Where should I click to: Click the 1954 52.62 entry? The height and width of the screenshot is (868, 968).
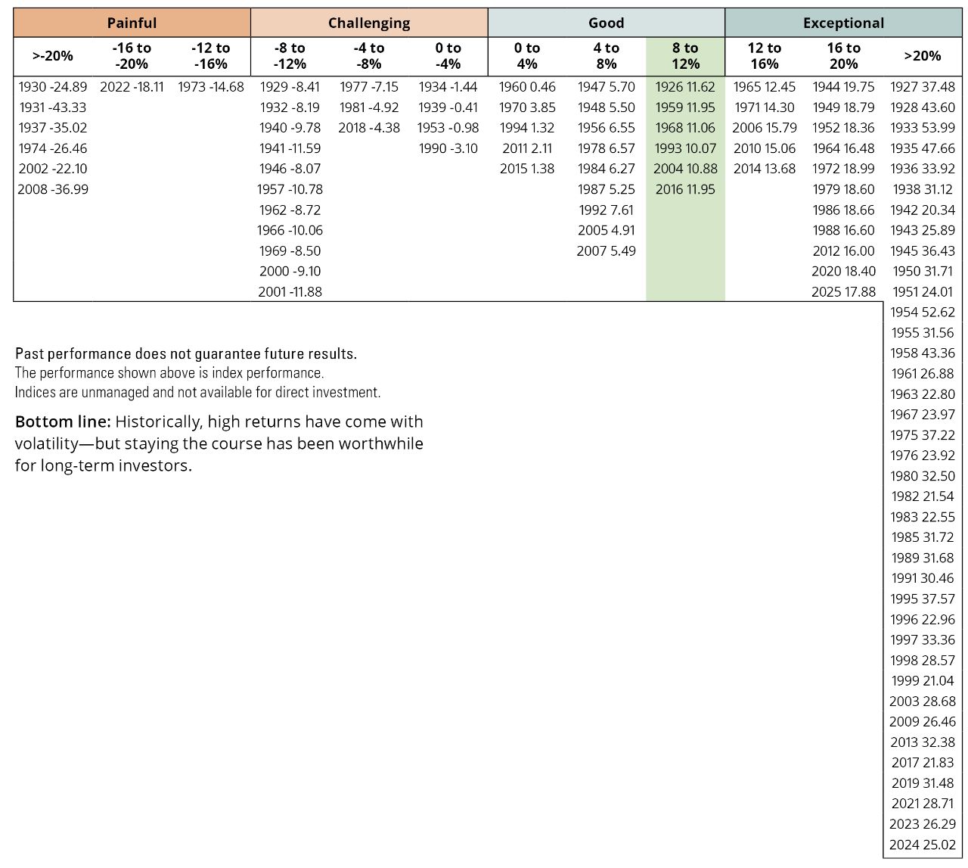pyautogui.click(x=922, y=312)
